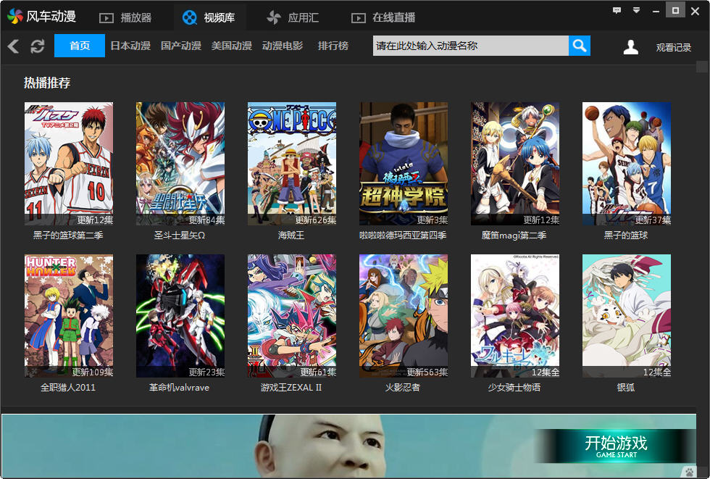Open the 圣斗士星矢Ω poster
Viewport: 710px width, 479px height.
tap(180, 164)
